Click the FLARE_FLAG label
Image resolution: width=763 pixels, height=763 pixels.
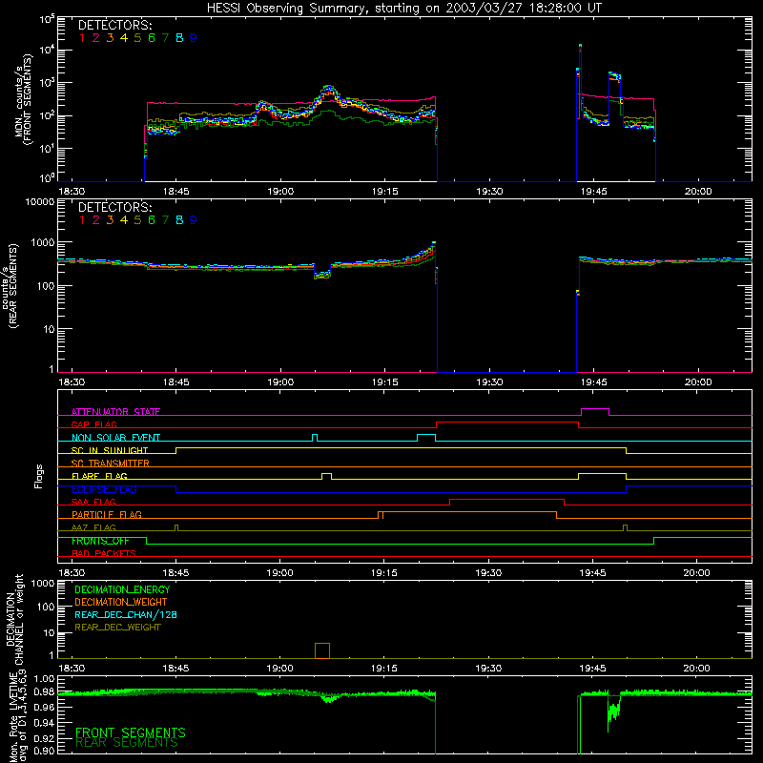[x=99, y=476]
